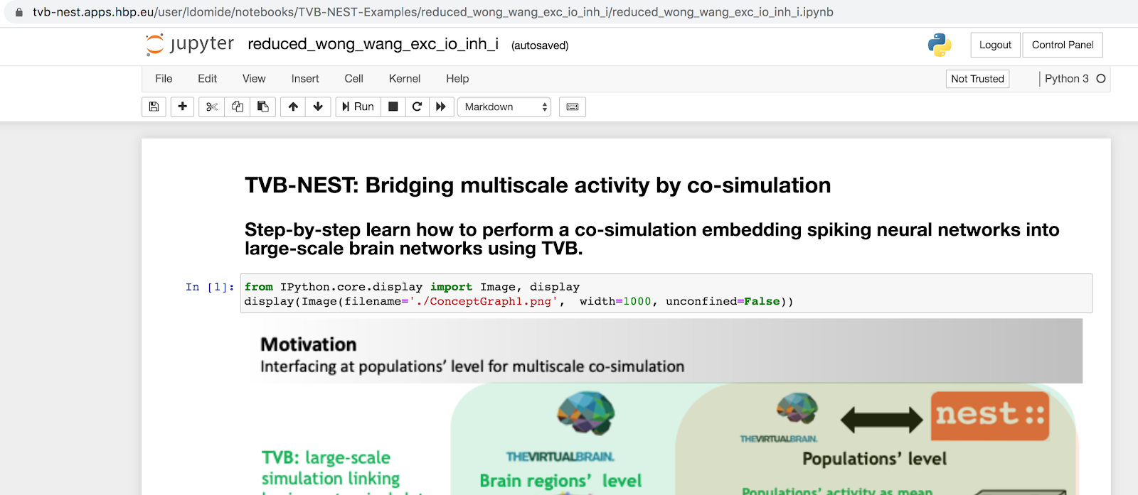The image size is (1138, 495).
Task: Open the View menu
Action: [254, 79]
